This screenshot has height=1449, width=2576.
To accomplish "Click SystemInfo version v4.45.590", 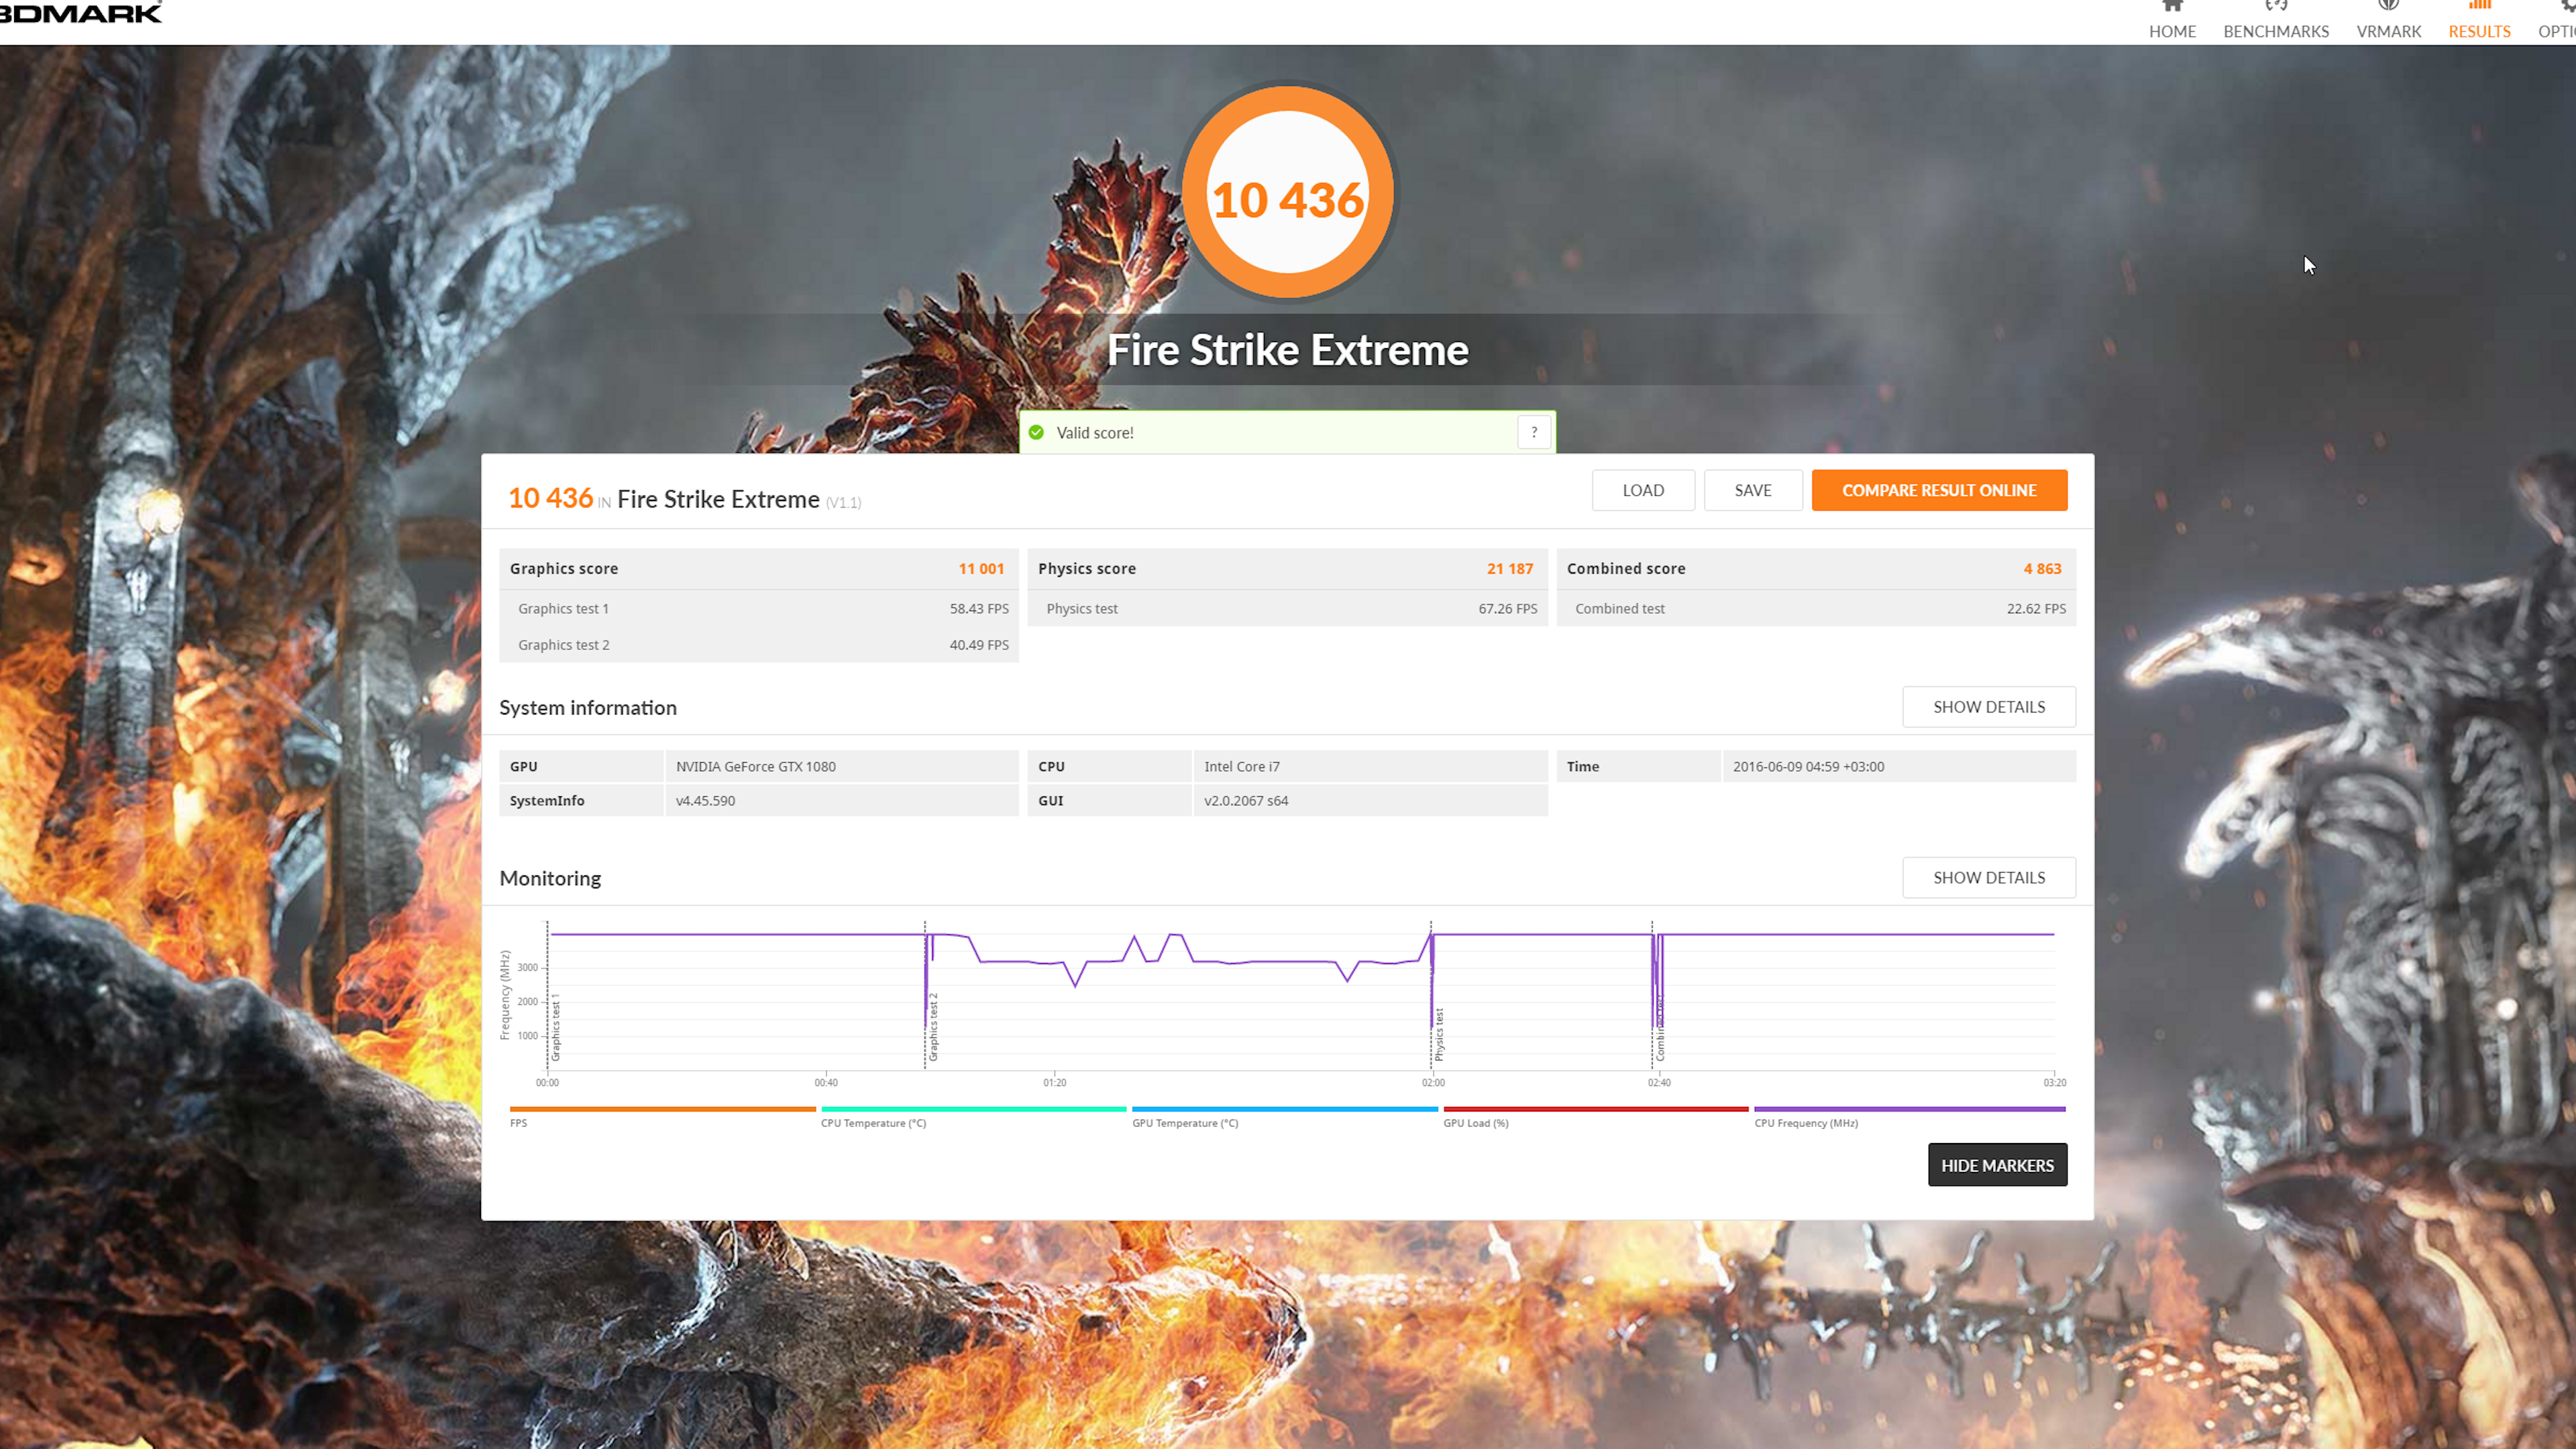I will tap(705, 800).
